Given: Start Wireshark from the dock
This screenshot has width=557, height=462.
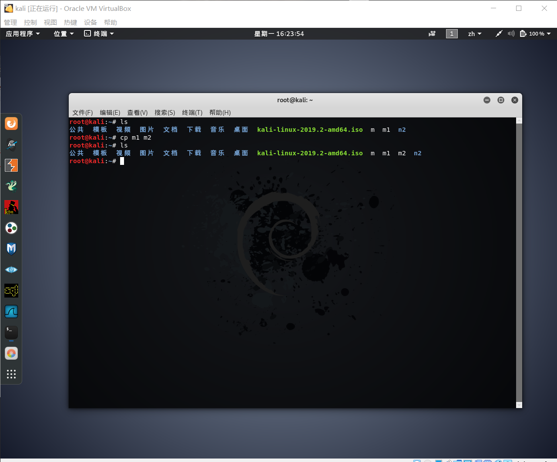Looking at the screenshot, I should pyautogui.click(x=11, y=311).
